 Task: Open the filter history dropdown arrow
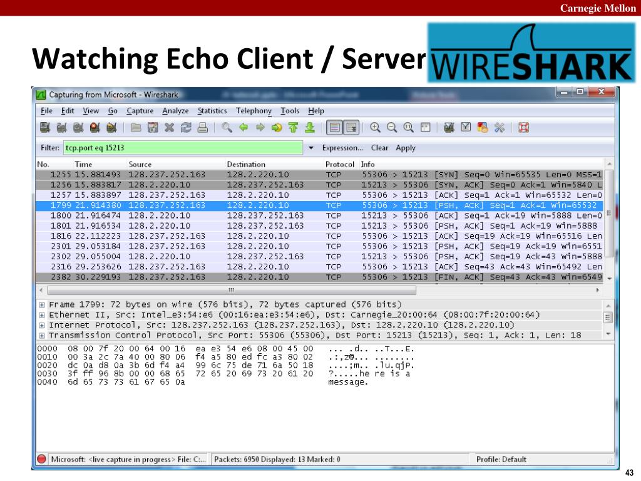point(311,148)
